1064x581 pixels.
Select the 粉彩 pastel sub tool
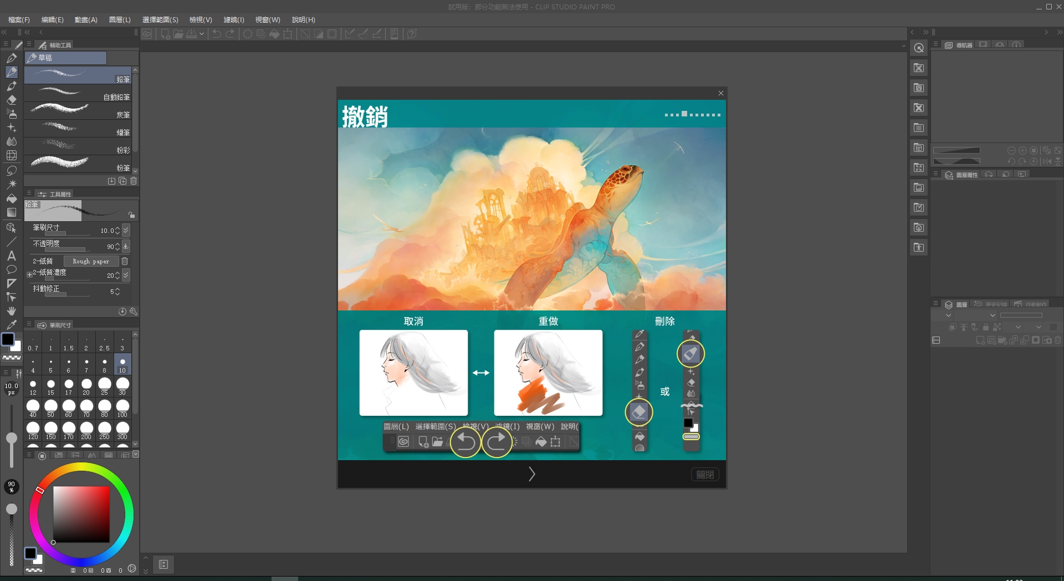[x=78, y=146]
